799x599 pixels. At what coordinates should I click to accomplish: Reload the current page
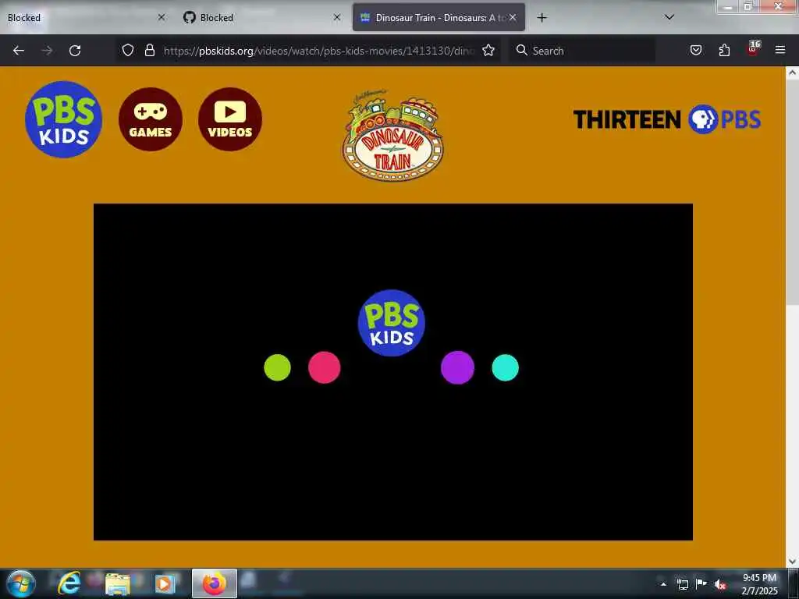tap(75, 51)
